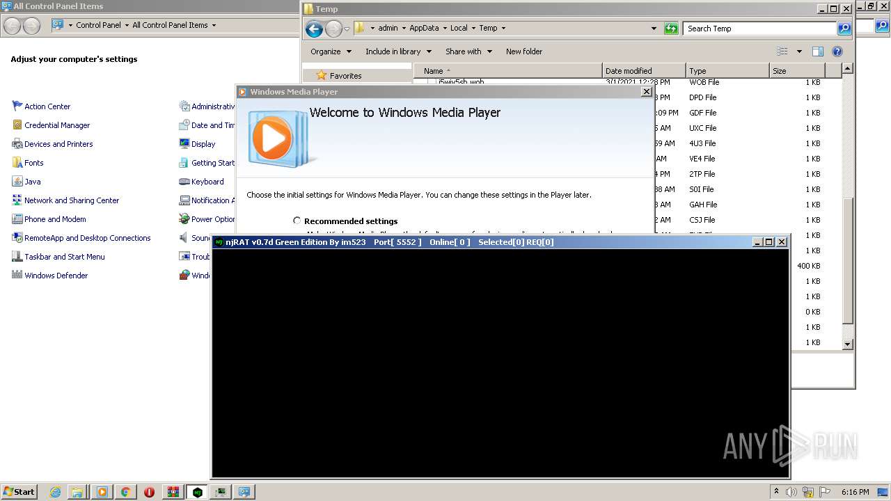Open the address bar history dropdown in Temp
Viewport: 891px width, 501px height.
coord(654,29)
